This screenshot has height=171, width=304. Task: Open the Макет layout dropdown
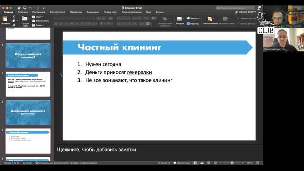[x=38, y=17]
